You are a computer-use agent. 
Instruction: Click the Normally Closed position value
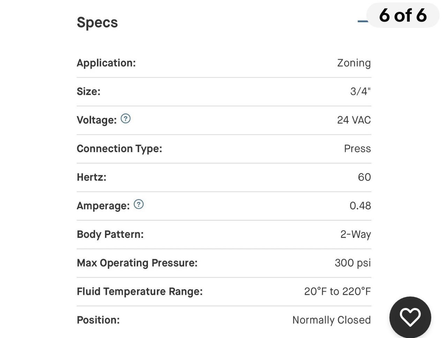(331, 320)
